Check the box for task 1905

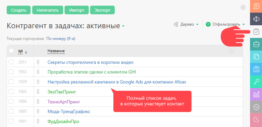point(11,91)
